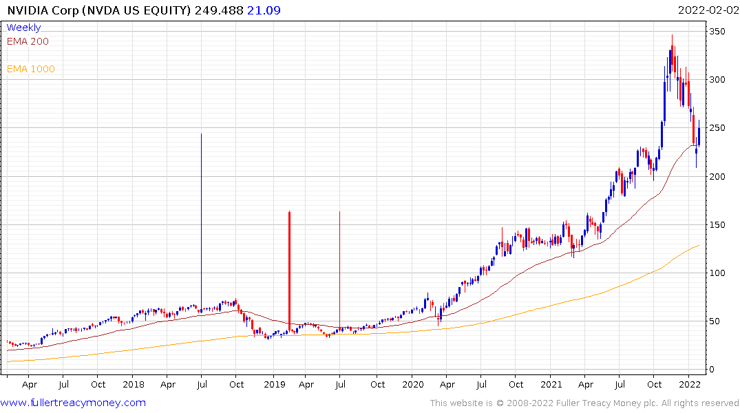Click the 100 price axis label
Screen dimensions: 740x413
pyautogui.click(x=717, y=273)
